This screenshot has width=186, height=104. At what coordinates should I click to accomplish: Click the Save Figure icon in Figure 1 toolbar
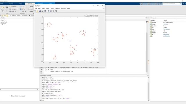[x=40, y=11]
